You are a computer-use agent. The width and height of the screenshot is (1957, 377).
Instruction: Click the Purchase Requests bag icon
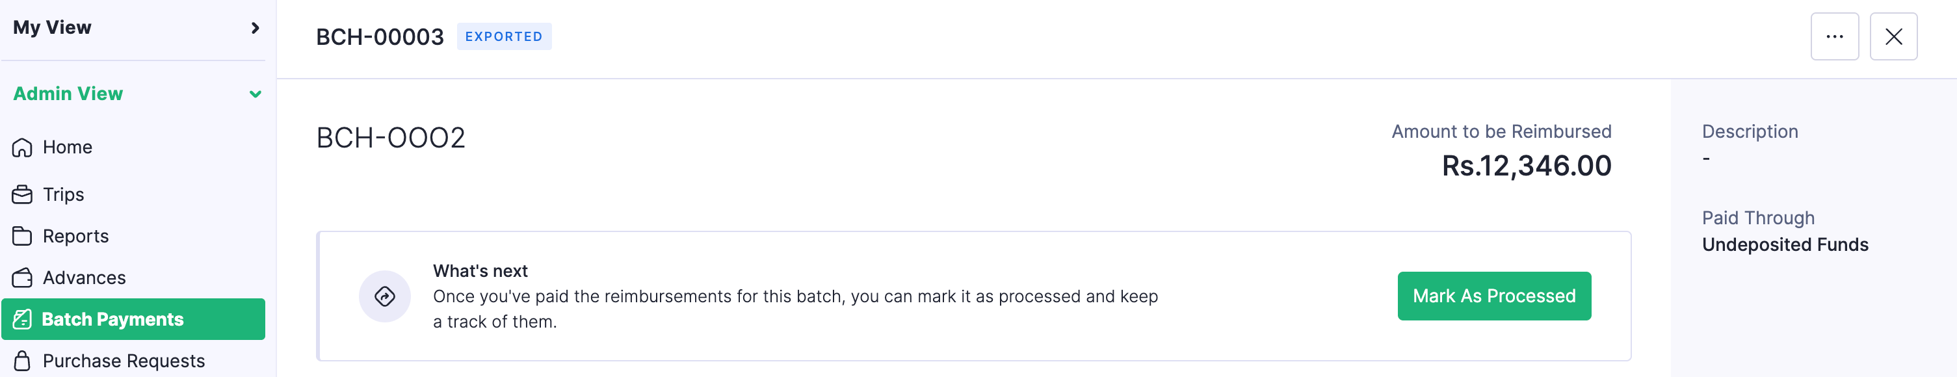[x=22, y=361]
